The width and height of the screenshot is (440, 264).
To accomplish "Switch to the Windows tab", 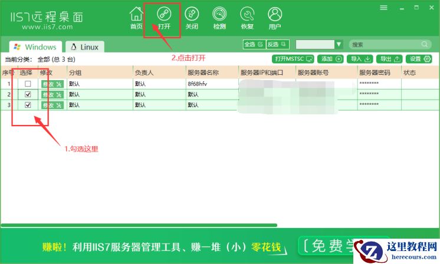I will [35, 47].
